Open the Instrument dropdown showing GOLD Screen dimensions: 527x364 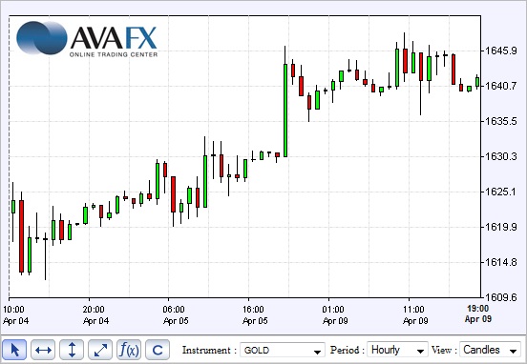tap(283, 351)
